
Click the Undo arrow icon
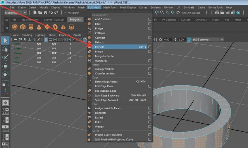(51, 12)
